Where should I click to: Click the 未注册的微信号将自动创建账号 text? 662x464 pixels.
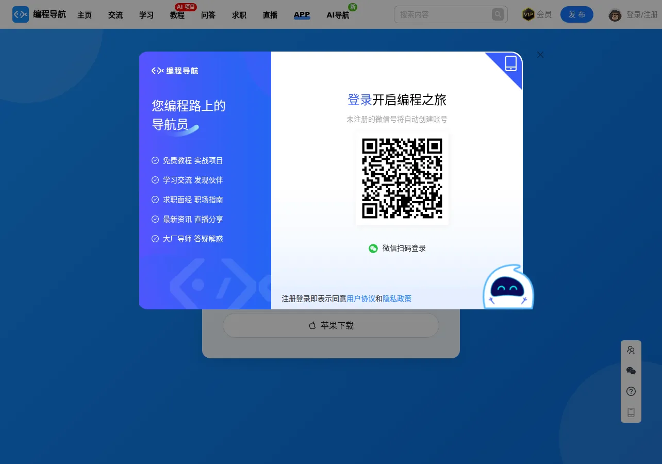click(x=397, y=119)
